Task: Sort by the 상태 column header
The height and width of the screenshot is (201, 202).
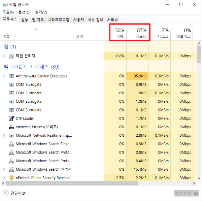Action: 89,34
